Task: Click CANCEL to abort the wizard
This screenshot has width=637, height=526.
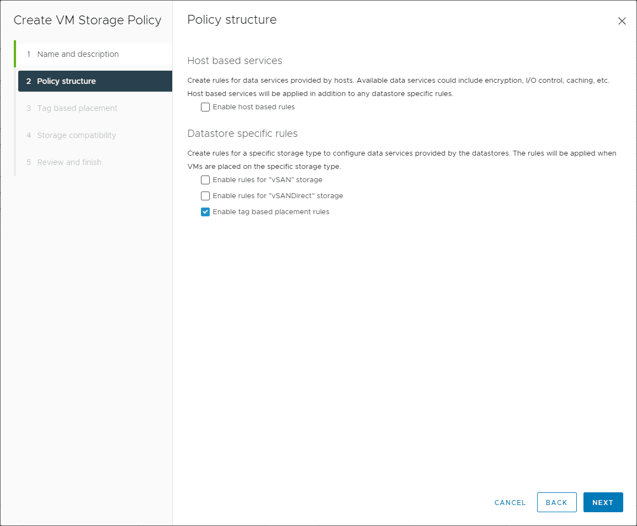Action: 509,502
